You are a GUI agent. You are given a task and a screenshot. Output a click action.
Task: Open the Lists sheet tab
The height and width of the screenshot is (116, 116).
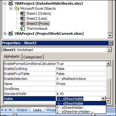point(37,110)
